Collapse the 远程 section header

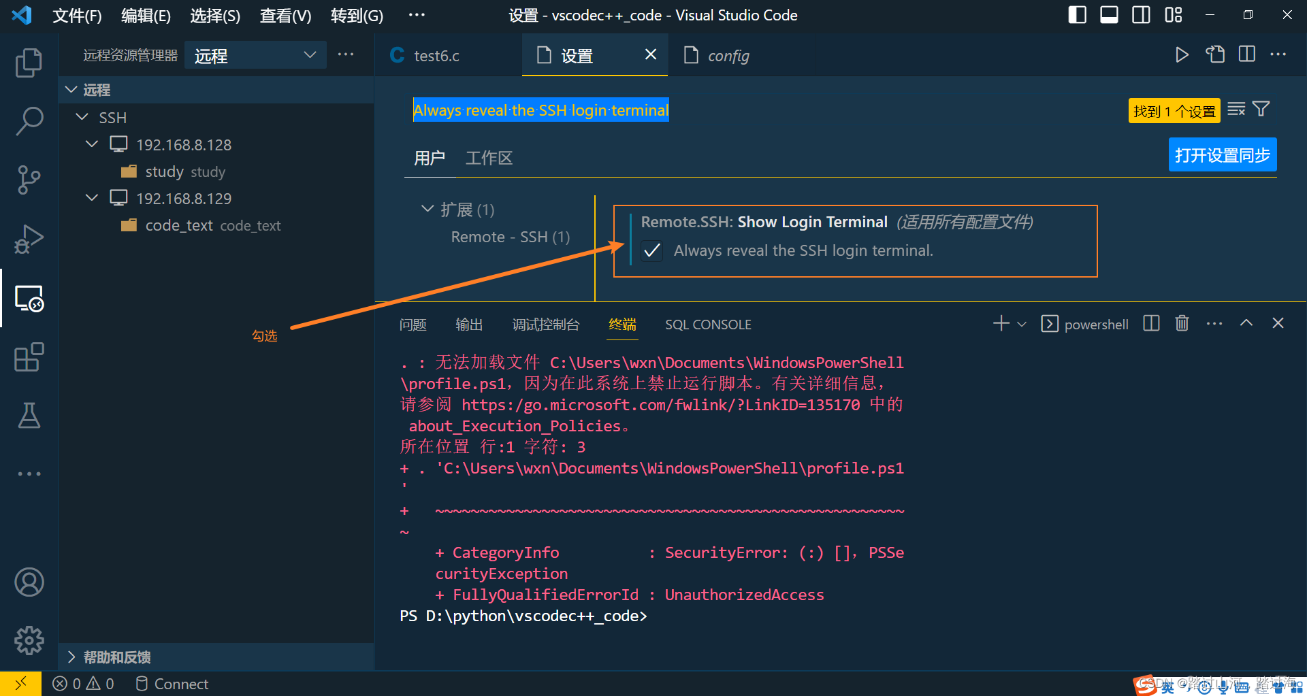coord(216,90)
